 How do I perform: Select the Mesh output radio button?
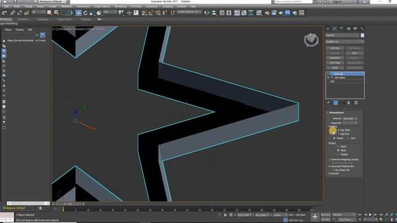coord(338,150)
